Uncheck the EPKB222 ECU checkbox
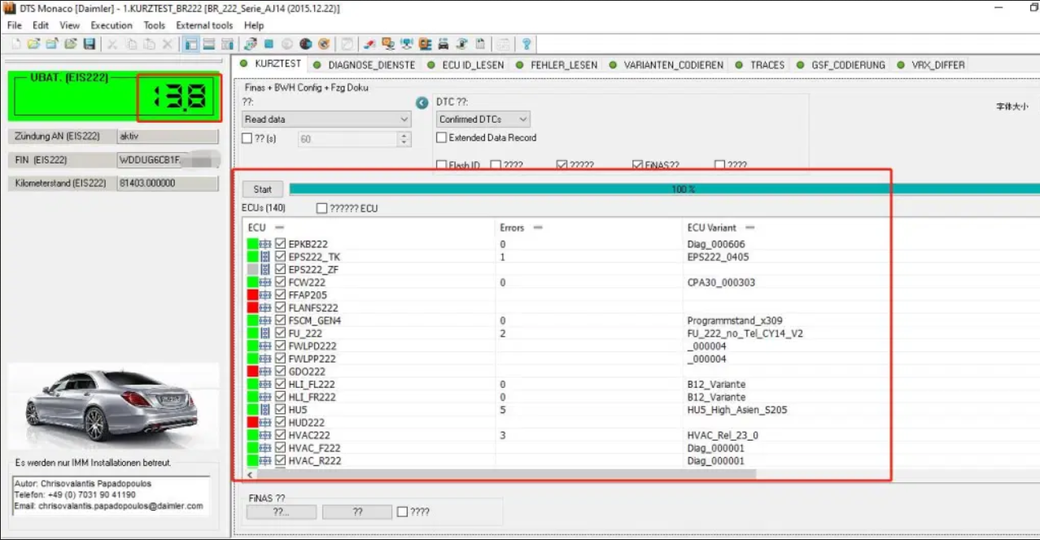Image resolution: width=1040 pixels, height=540 pixels. click(x=281, y=244)
